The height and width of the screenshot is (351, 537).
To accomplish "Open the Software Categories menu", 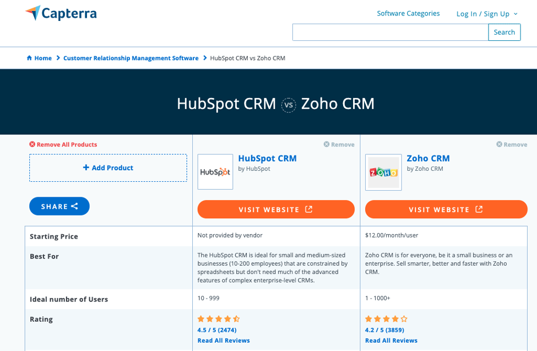I will 408,13.
